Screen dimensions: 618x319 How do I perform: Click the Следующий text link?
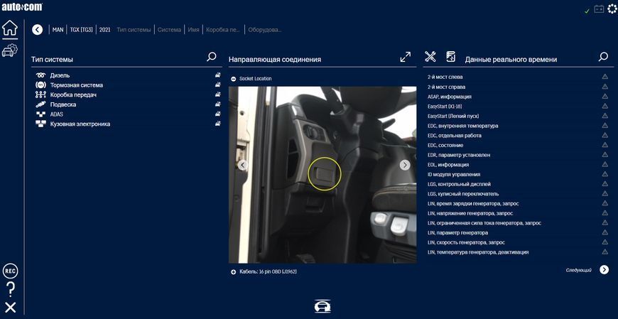click(x=579, y=270)
